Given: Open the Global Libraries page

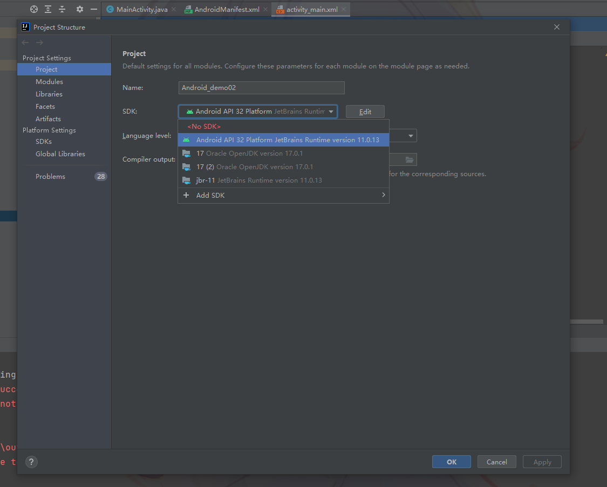Looking at the screenshot, I should [x=64, y=154].
